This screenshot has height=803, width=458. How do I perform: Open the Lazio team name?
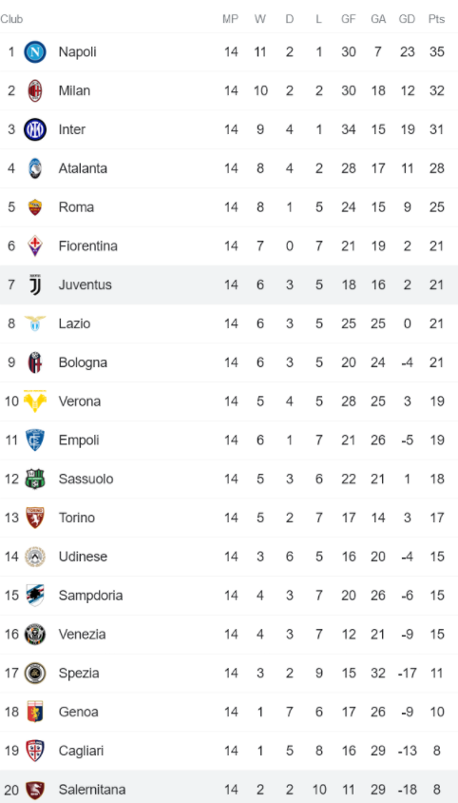click(74, 323)
